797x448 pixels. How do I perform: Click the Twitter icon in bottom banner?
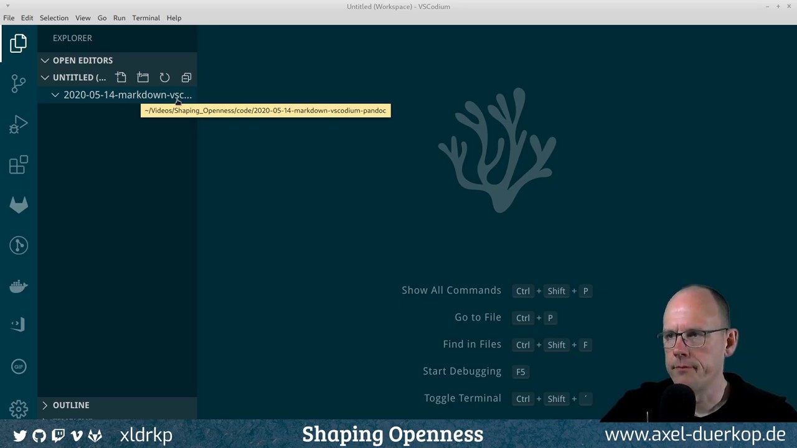pos(20,436)
